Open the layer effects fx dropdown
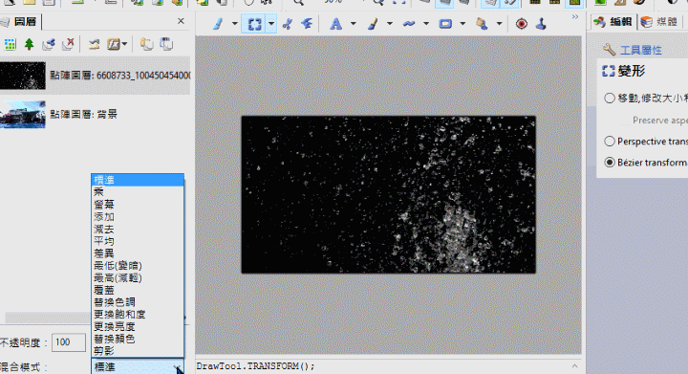The width and height of the screenshot is (688, 374). click(x=118, y=44)
